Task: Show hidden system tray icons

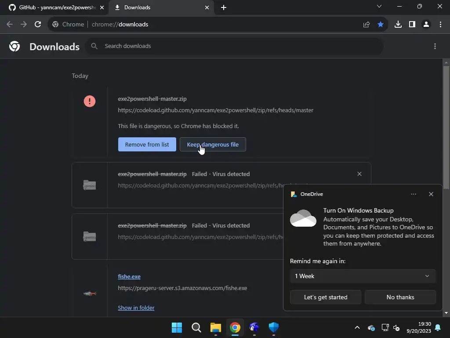Action: [357, 327]
